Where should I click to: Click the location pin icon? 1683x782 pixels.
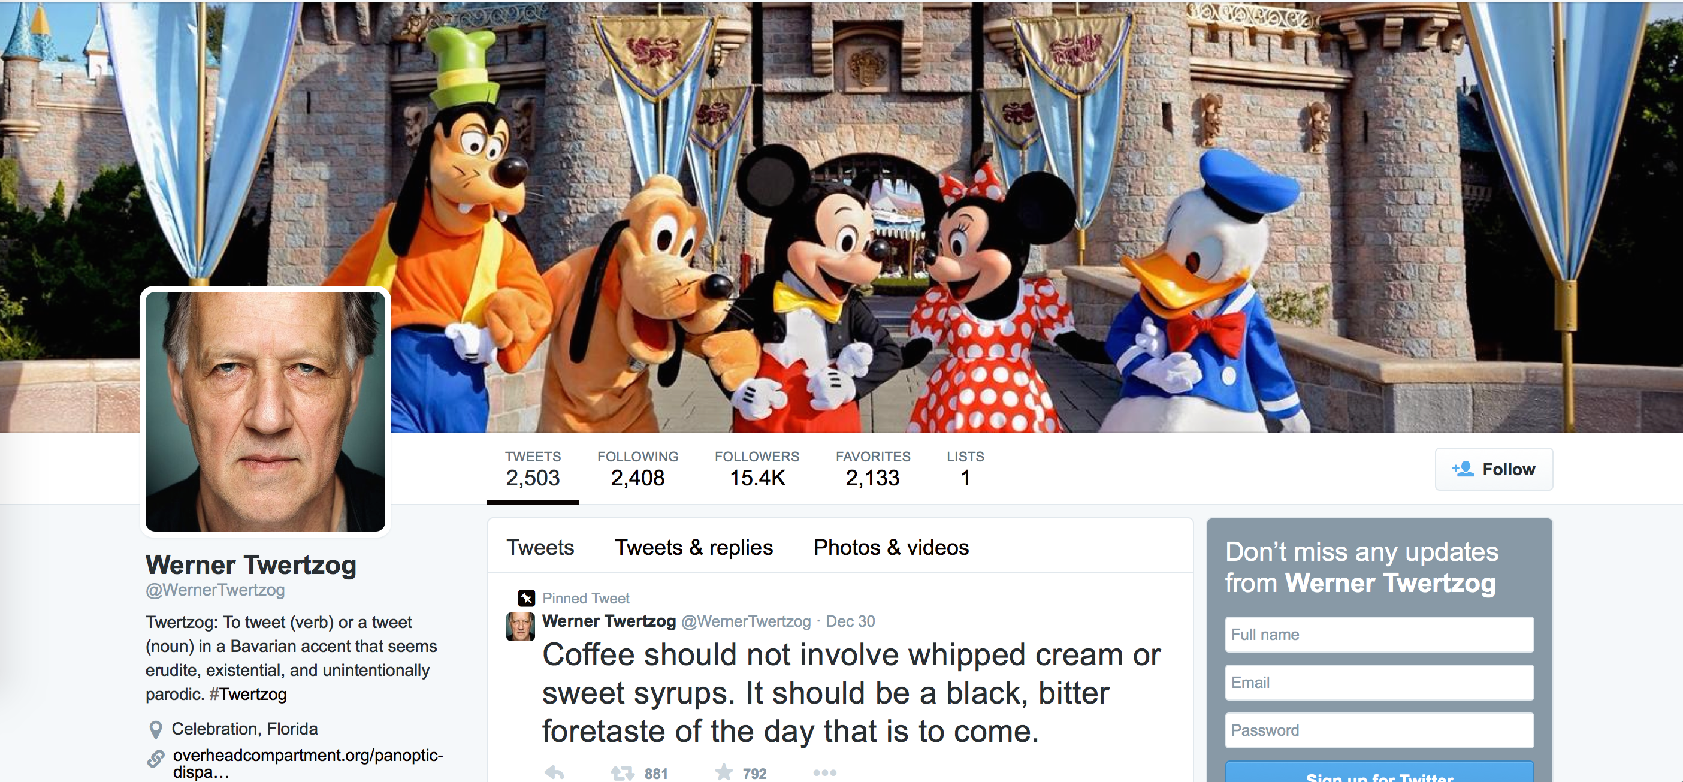(x=156, y=730)
